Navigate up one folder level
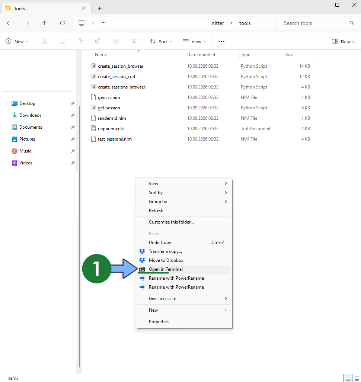 [x=44, y=23]
